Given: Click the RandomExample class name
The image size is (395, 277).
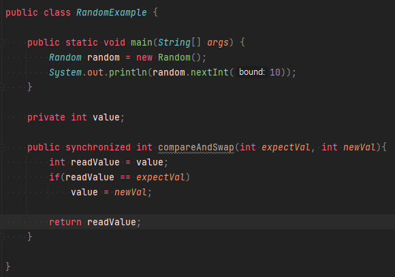Looking at the screenshot, I should click(111, 12).
